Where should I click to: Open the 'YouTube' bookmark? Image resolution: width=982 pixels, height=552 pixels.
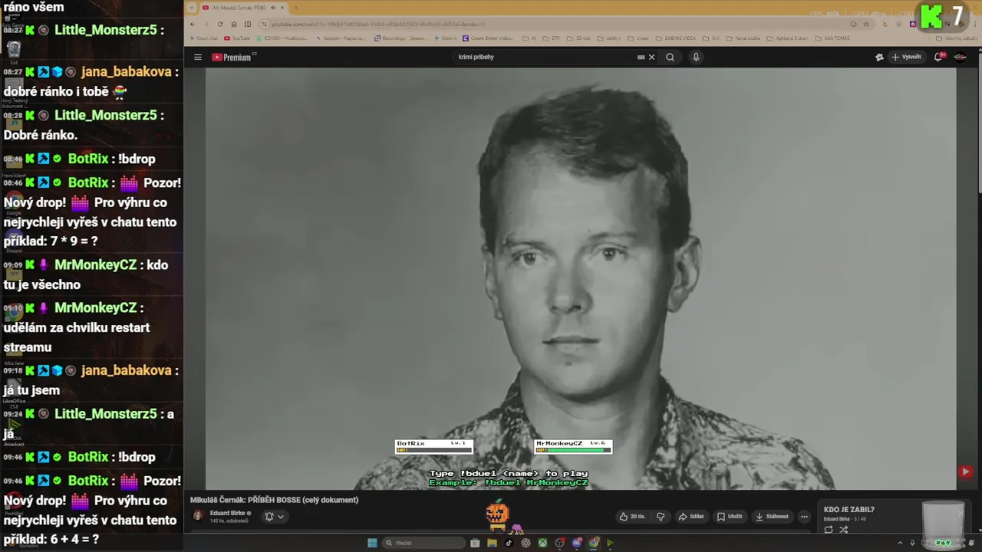click(237, 38)
